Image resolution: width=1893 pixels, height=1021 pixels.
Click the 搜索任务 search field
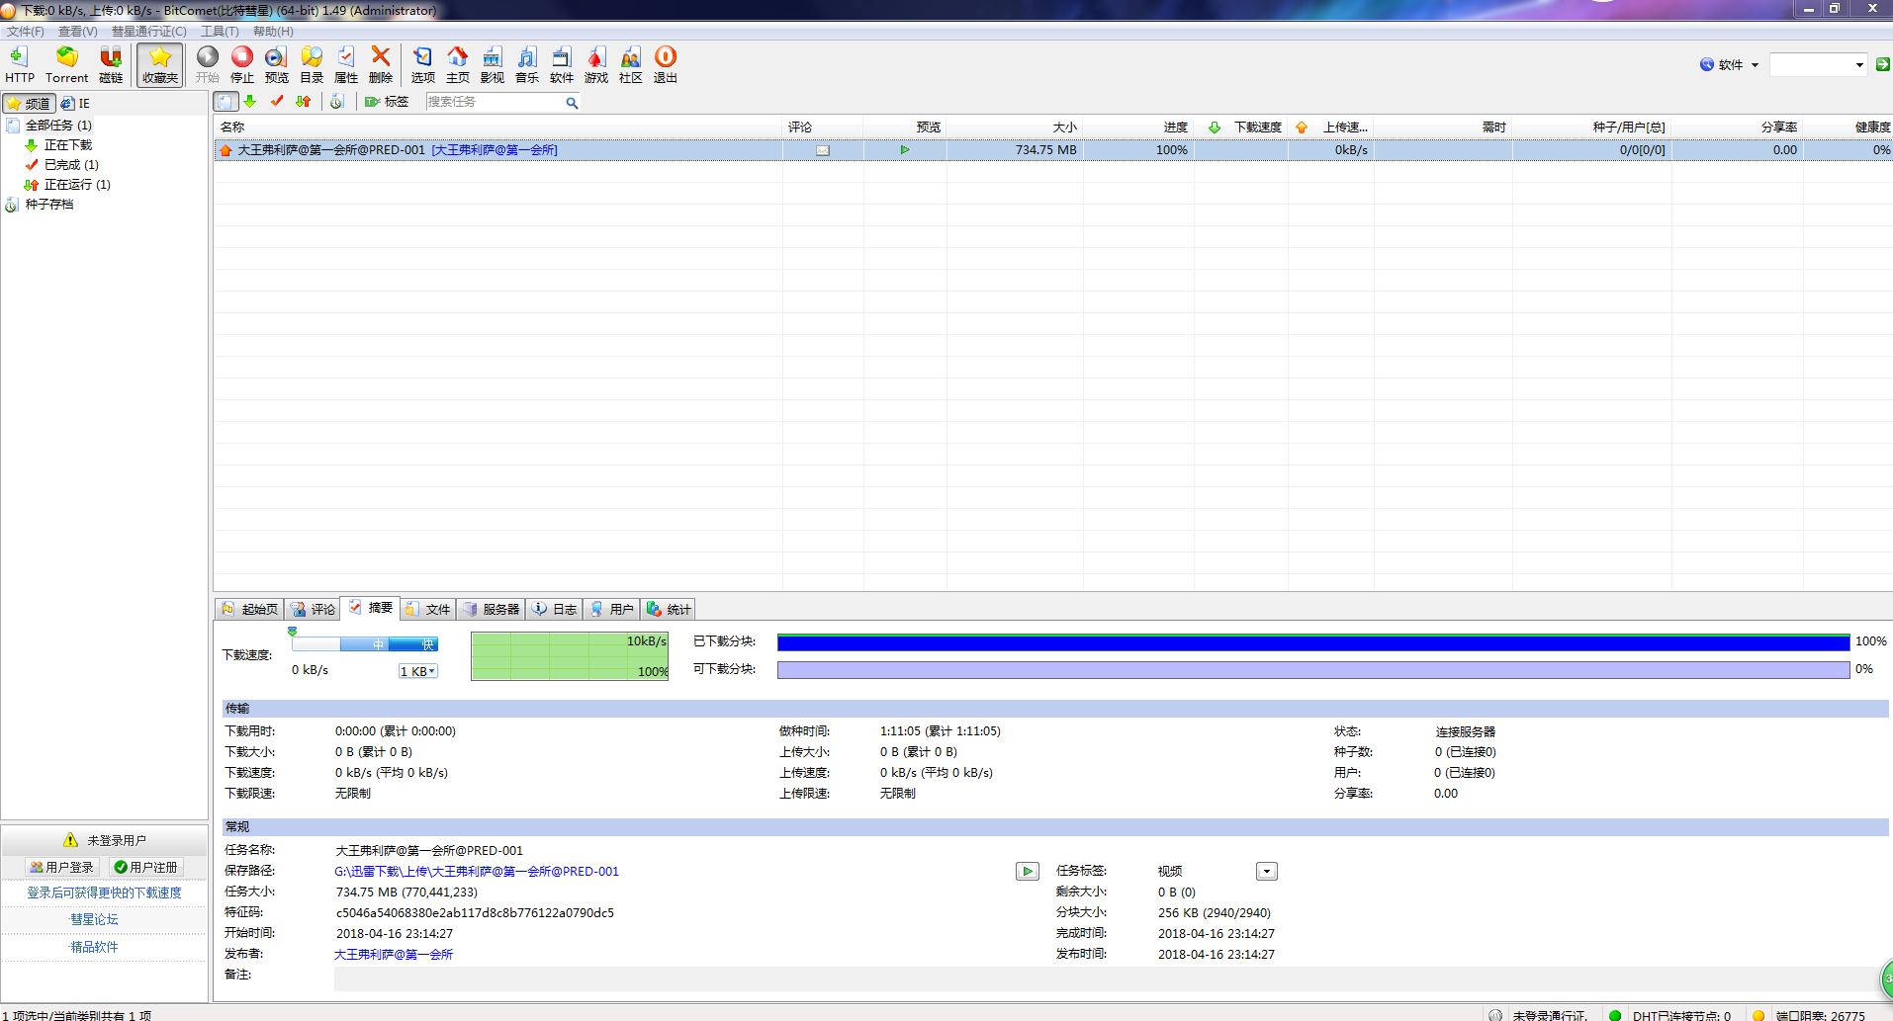(495, 102)
